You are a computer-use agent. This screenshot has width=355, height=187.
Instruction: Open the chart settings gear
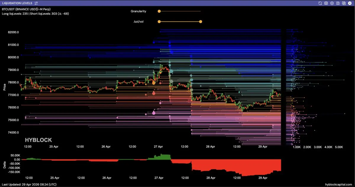pos(332,3)
